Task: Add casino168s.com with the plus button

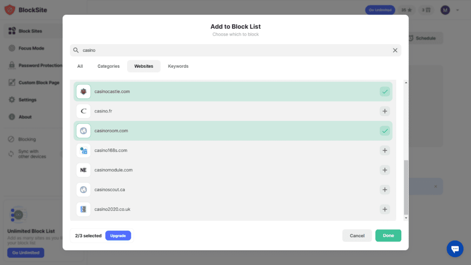Action: click(x=385, y=150)
